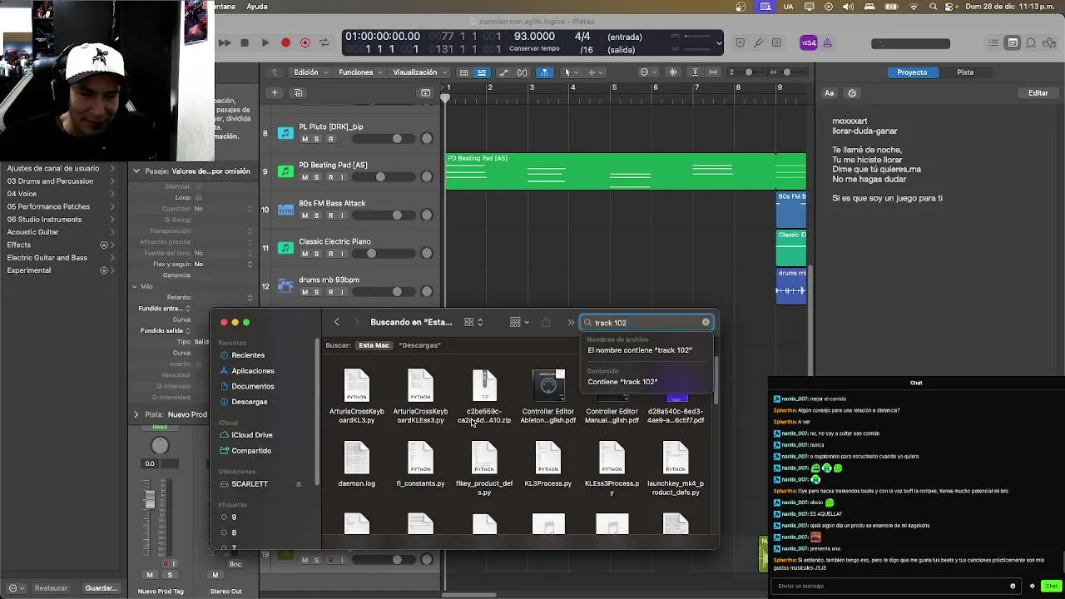The image size is (1065, 599).
Task: Toggle the Cycle loop button
Action: point(324,42)
